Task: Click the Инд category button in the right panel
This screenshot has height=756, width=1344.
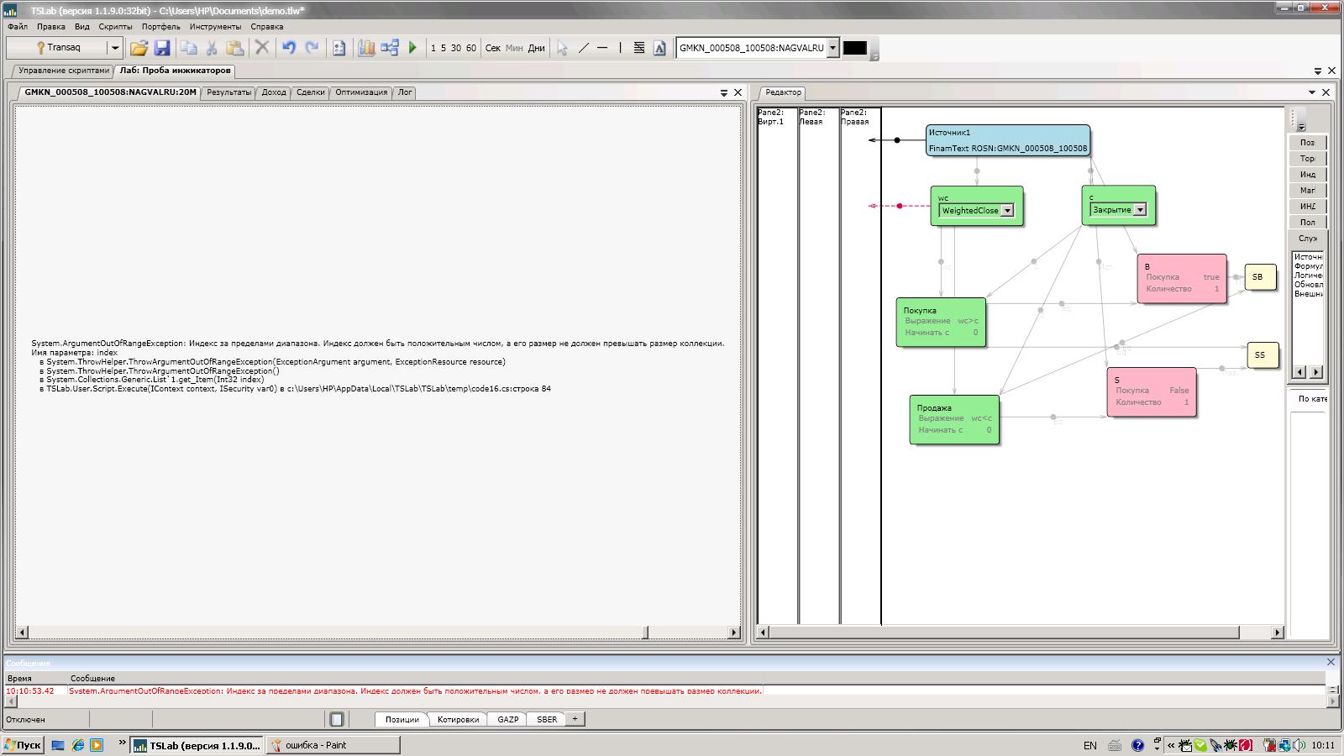Action: click(x=1307, y=175)
